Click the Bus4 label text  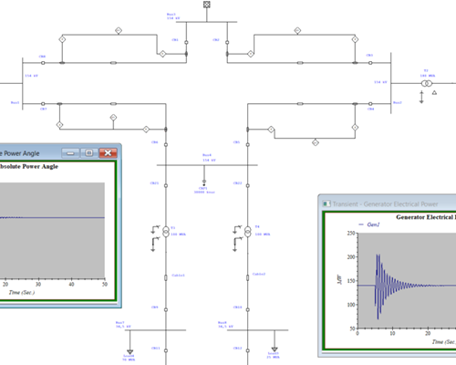pos(207,155)
